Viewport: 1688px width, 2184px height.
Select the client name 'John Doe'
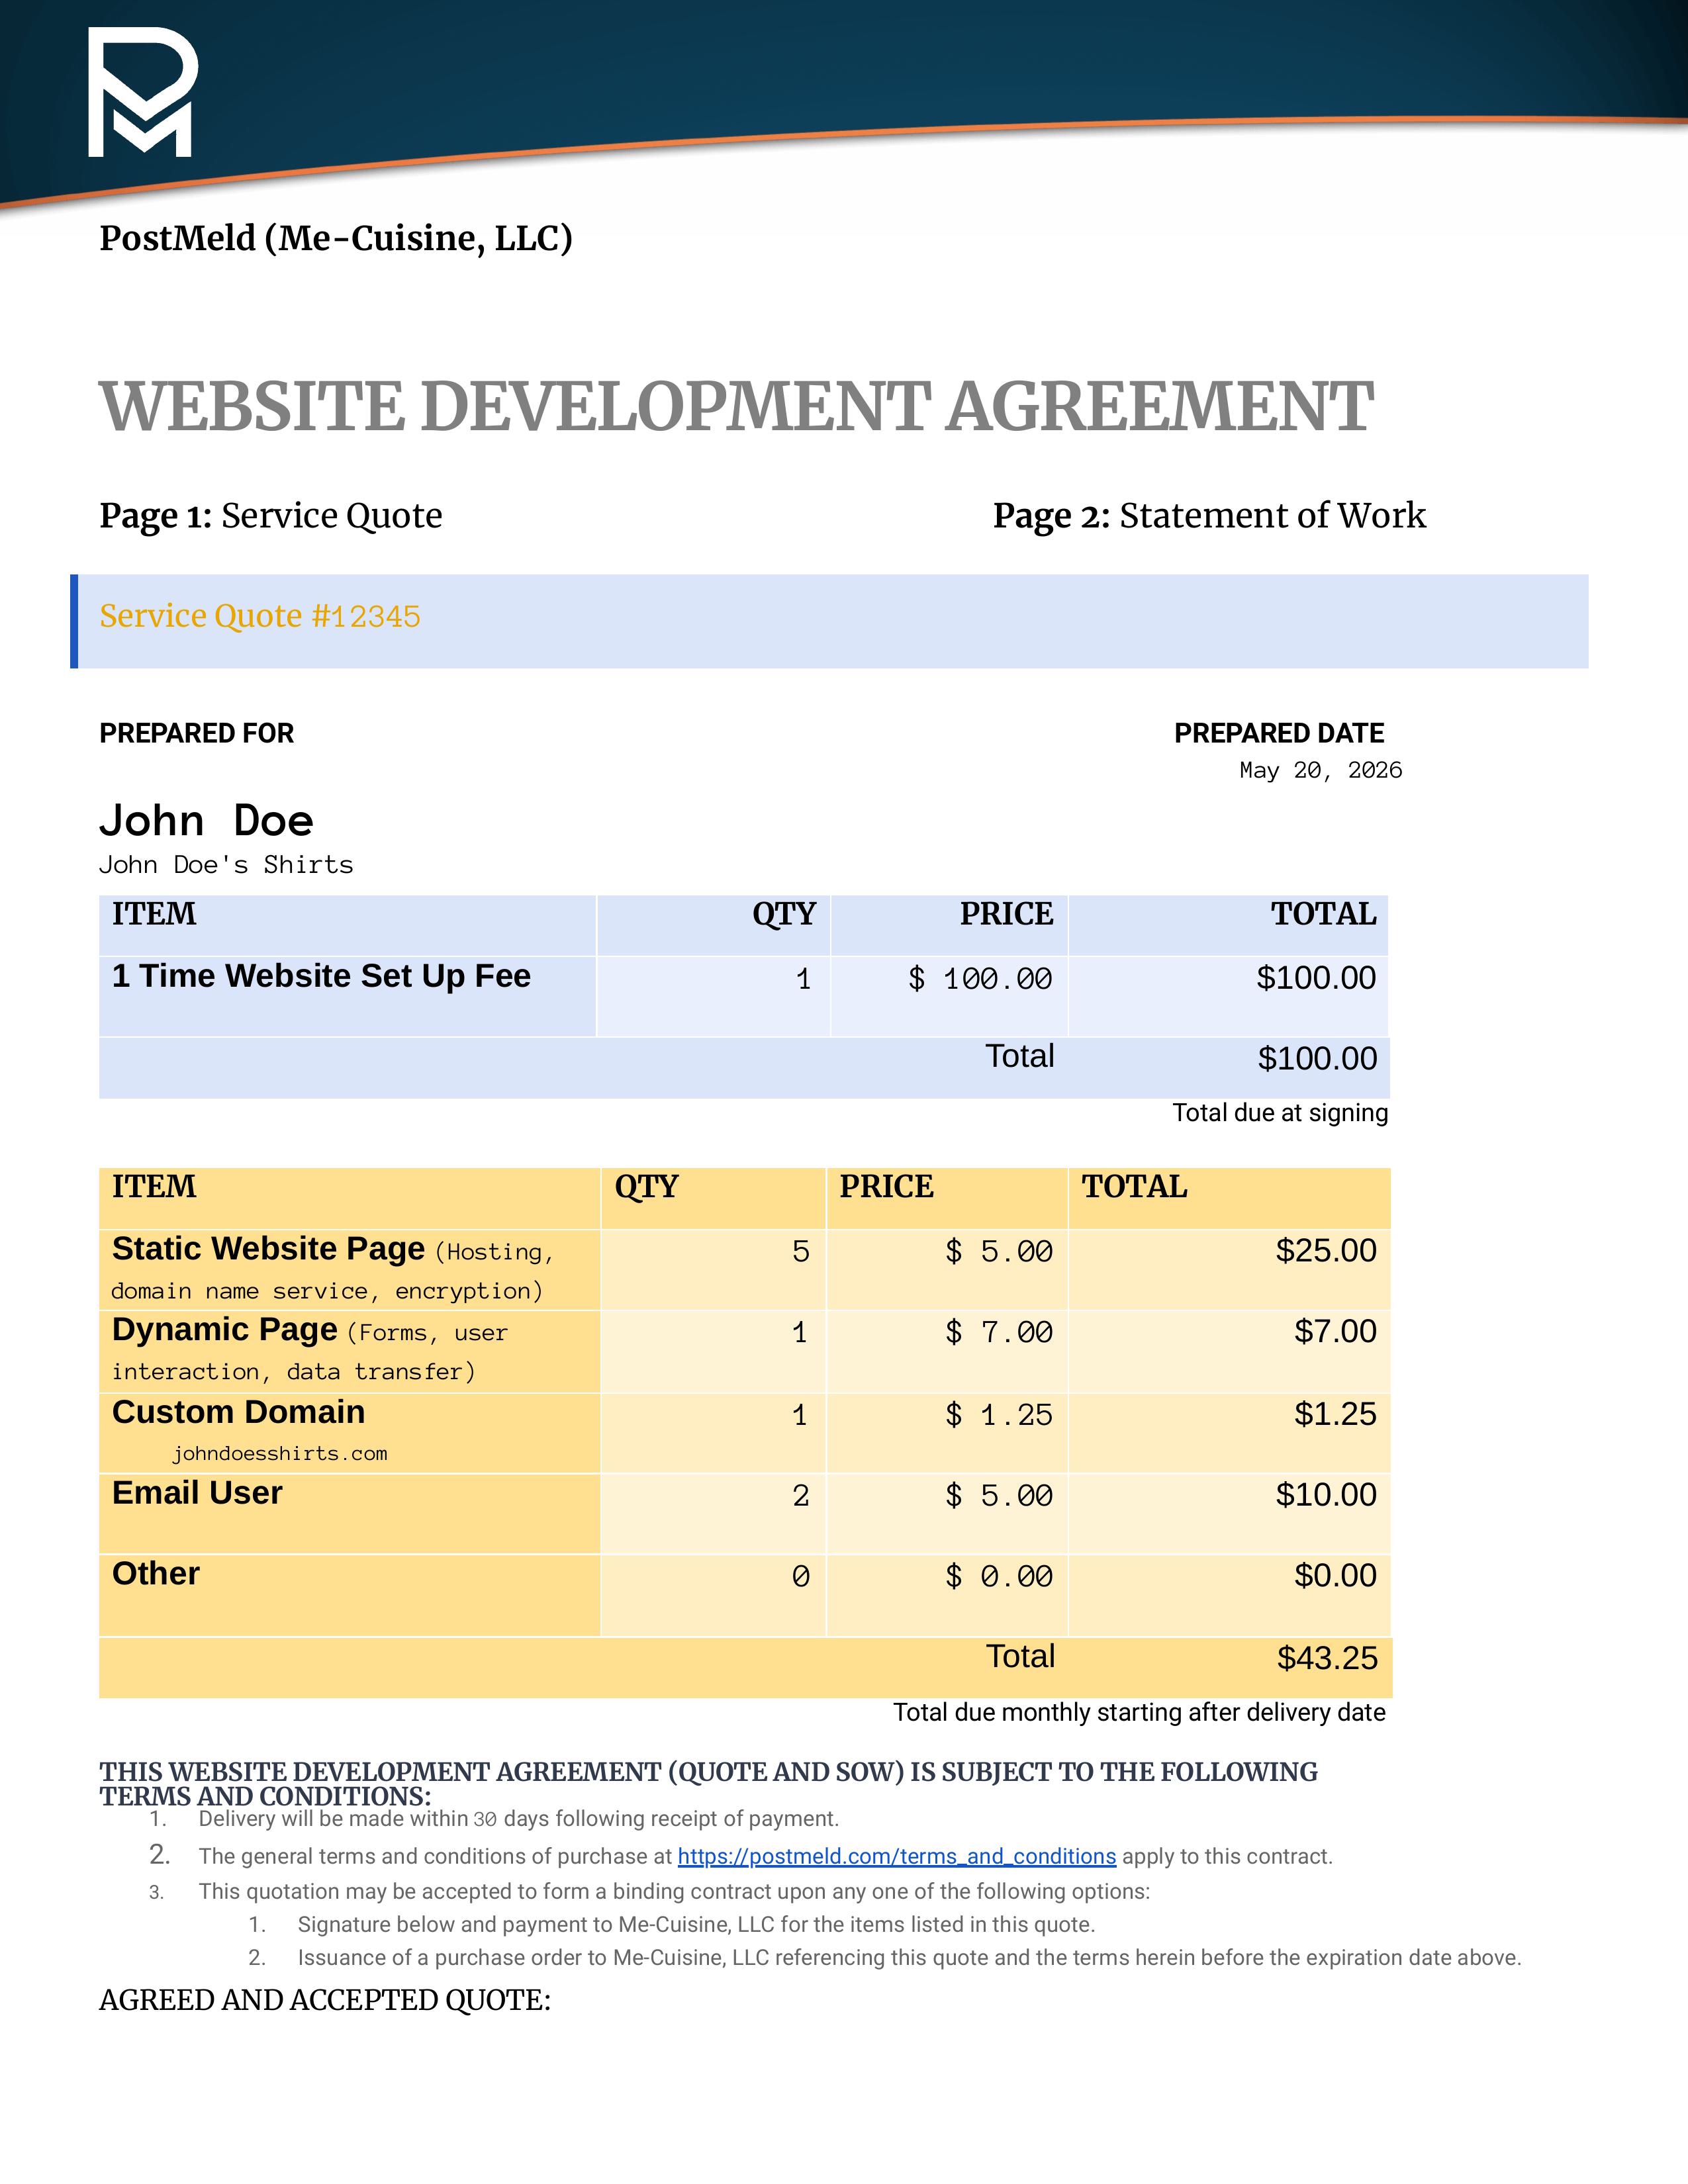point(206,821)
